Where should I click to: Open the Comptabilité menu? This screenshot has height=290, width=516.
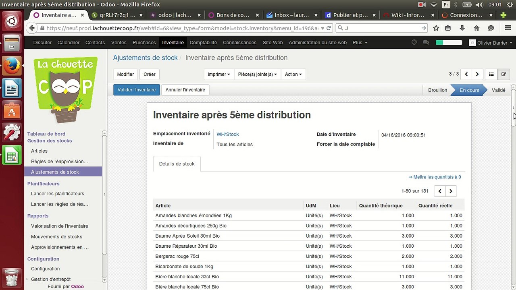(203, 42)
